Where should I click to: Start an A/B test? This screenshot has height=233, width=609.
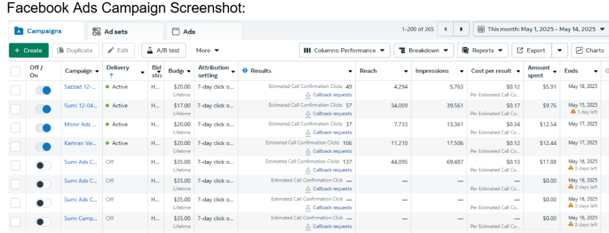pos(164,51)
